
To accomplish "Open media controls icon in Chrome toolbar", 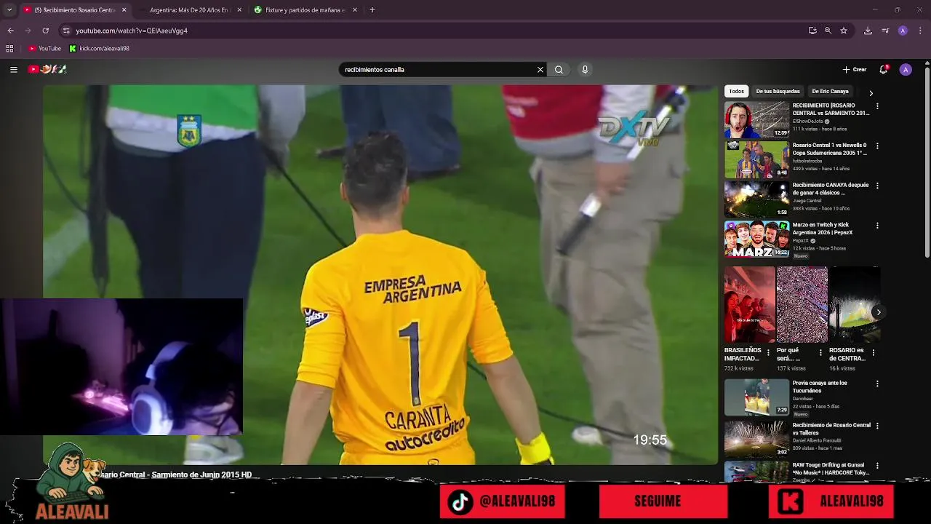I will (x=885, y=31).
